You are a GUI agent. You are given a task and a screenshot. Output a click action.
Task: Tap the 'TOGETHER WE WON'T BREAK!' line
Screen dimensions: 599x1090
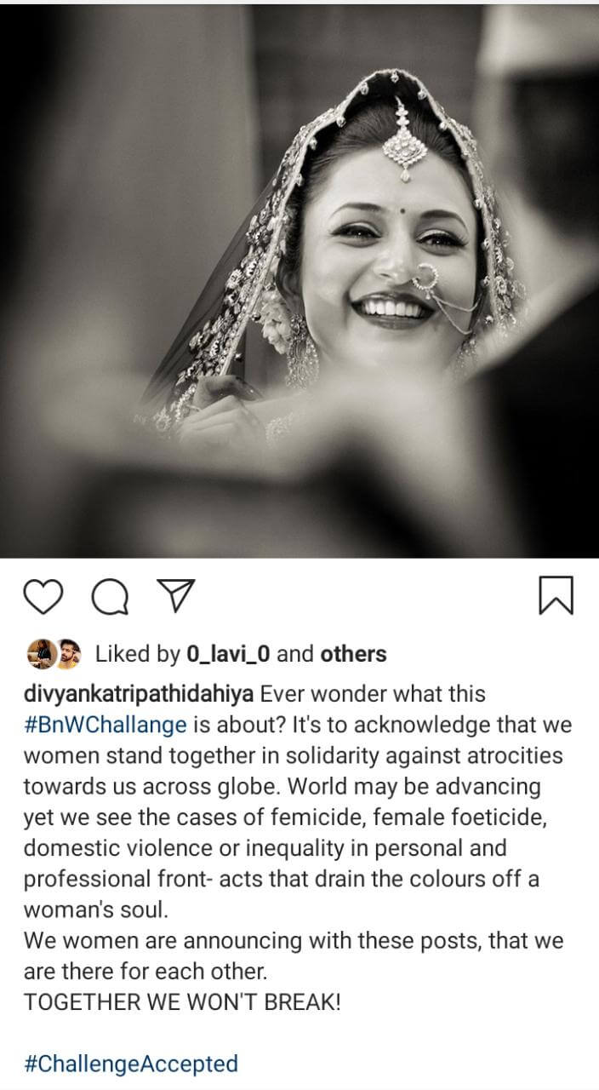click(182, 1001)
